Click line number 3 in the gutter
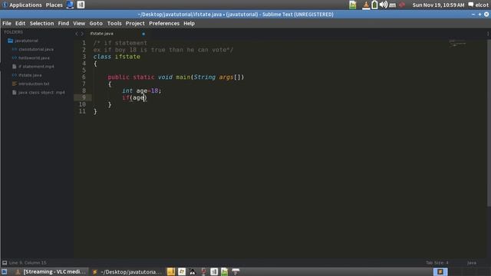The height and width of the screenshot is (276, 491). pos(84,57)
